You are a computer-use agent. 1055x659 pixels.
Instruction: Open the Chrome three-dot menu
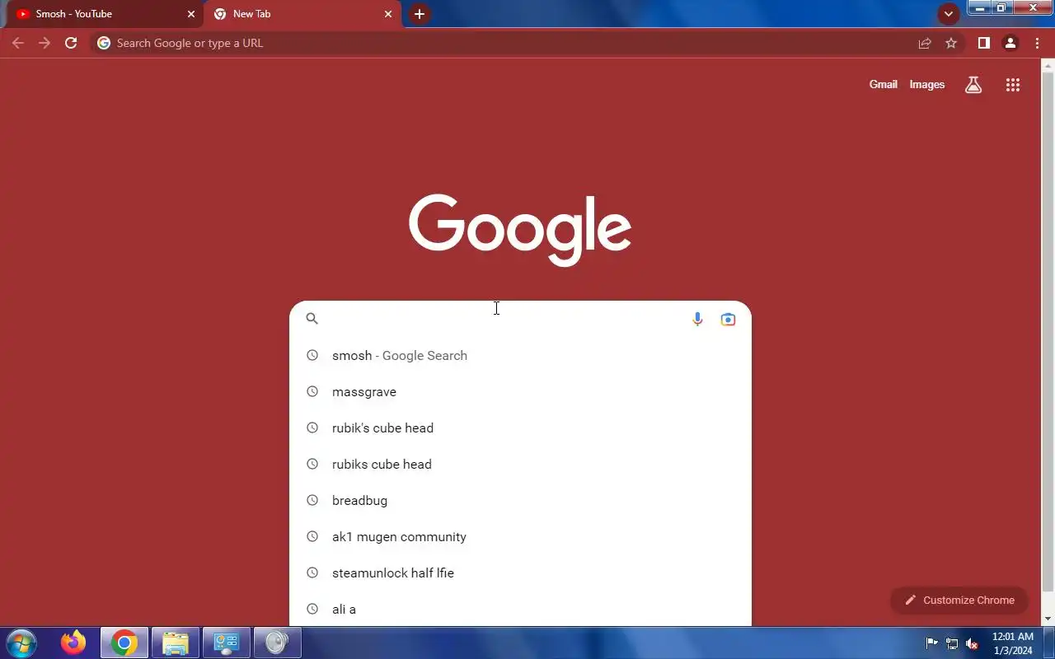1037,43
